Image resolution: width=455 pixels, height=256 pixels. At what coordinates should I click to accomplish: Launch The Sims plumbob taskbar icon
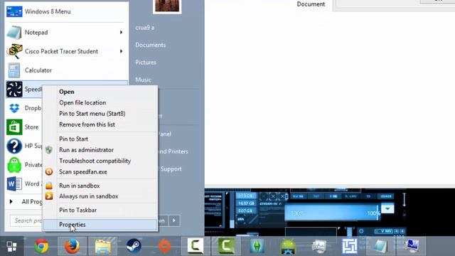click(257, 246)
